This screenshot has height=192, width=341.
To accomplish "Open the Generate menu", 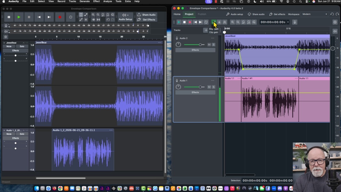I will (84, 1).
